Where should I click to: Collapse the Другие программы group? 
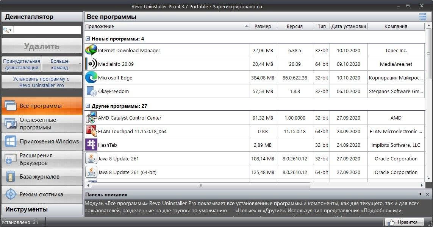(x=88, y=106)
